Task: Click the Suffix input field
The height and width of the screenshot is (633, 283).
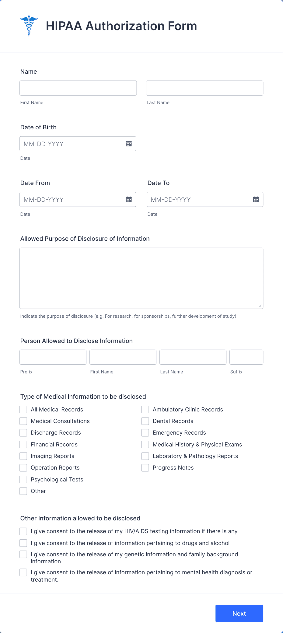Action: point(246,357)
